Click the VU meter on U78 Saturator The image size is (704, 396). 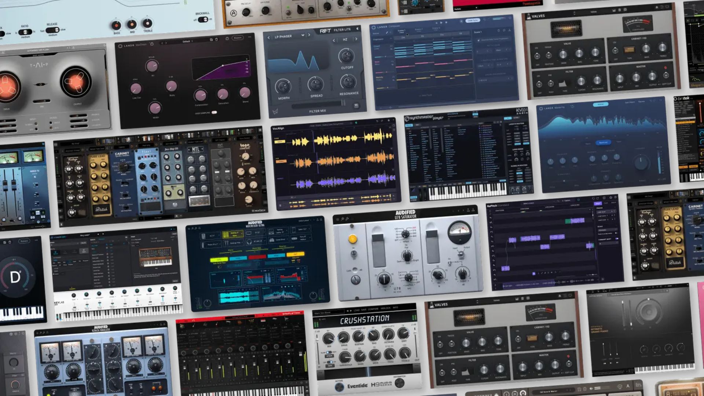pos(459,231)
